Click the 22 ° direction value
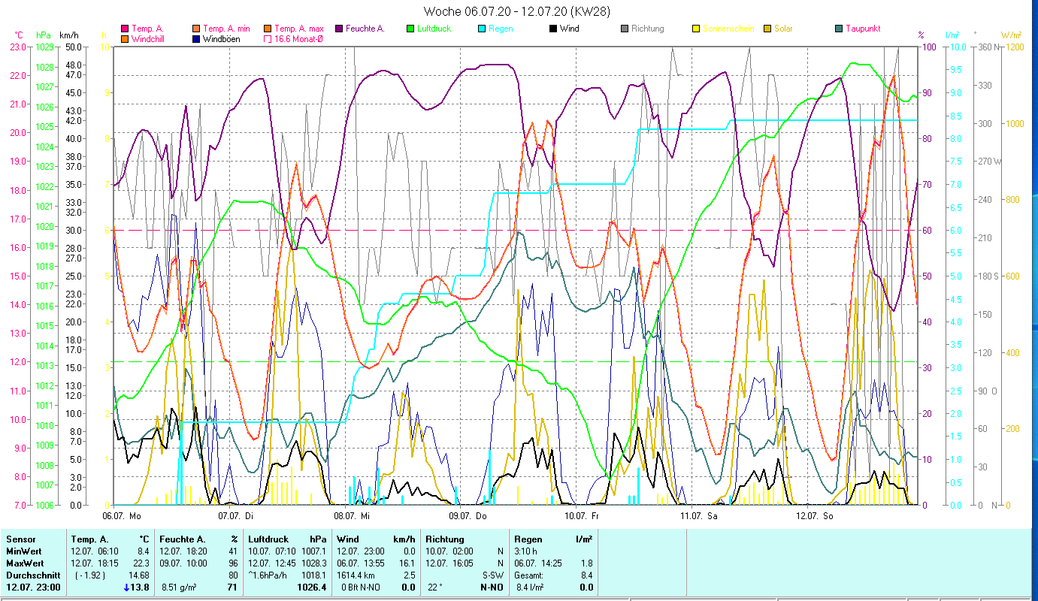 pyautogui.click(x=434, y=587)
